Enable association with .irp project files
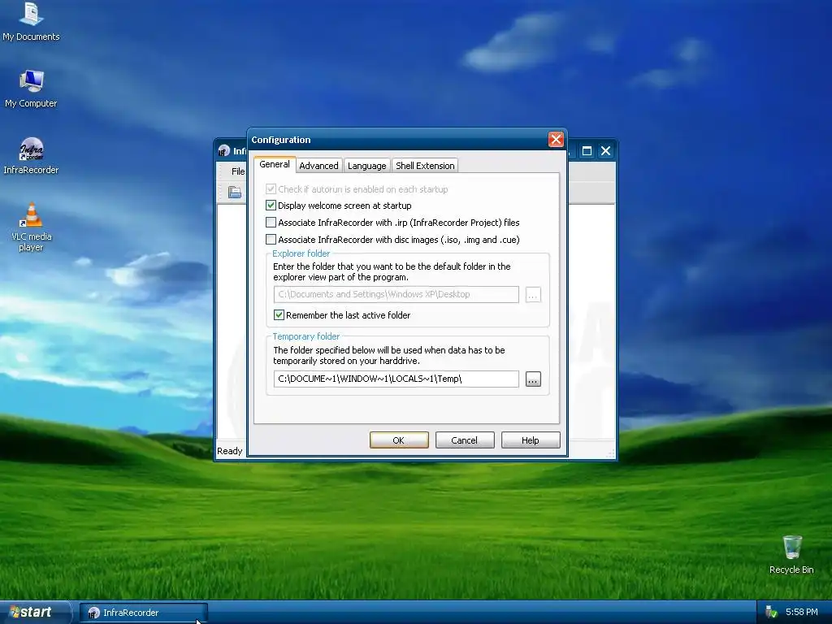The image size is (832, 624). [271, 223]
